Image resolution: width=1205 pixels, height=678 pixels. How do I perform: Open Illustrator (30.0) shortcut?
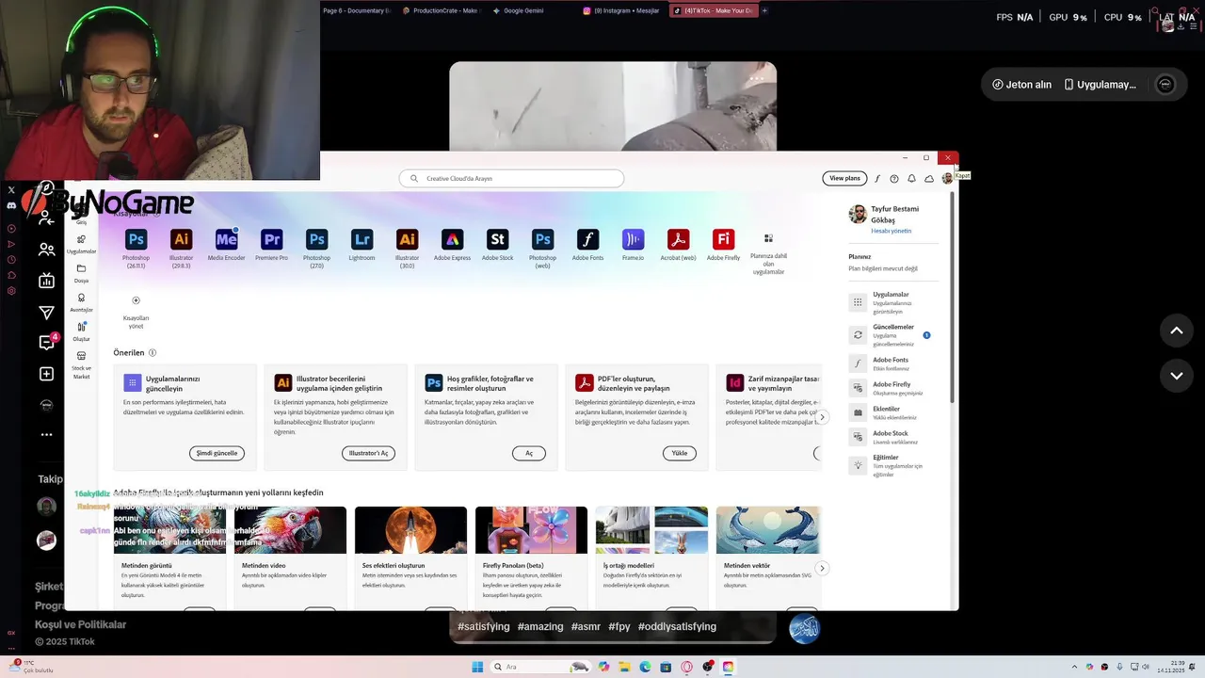[x=407, y=239]
